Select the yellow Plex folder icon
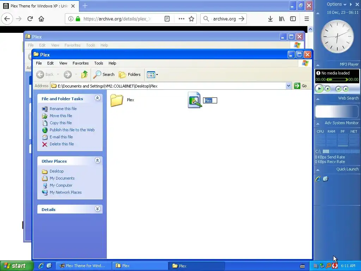The width and height of the screenshot is (361, 271). [x=116, y=100]
